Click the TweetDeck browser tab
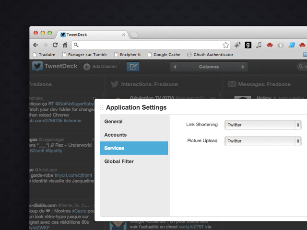Viewport: 307px width, 230px height. pos(92,34)
